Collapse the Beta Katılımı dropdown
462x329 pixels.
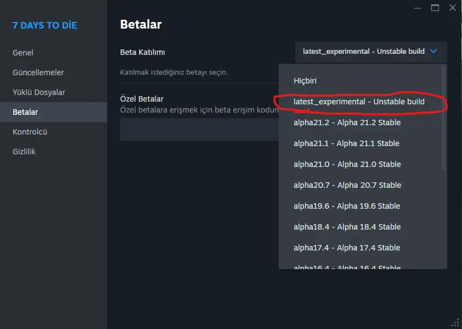tap(371, 52)
